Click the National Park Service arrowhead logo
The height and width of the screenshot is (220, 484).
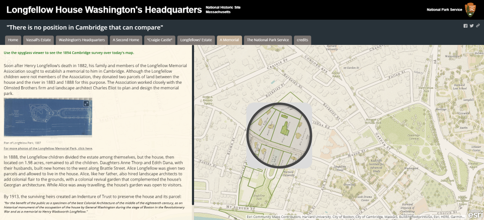(x=470, y=9)
